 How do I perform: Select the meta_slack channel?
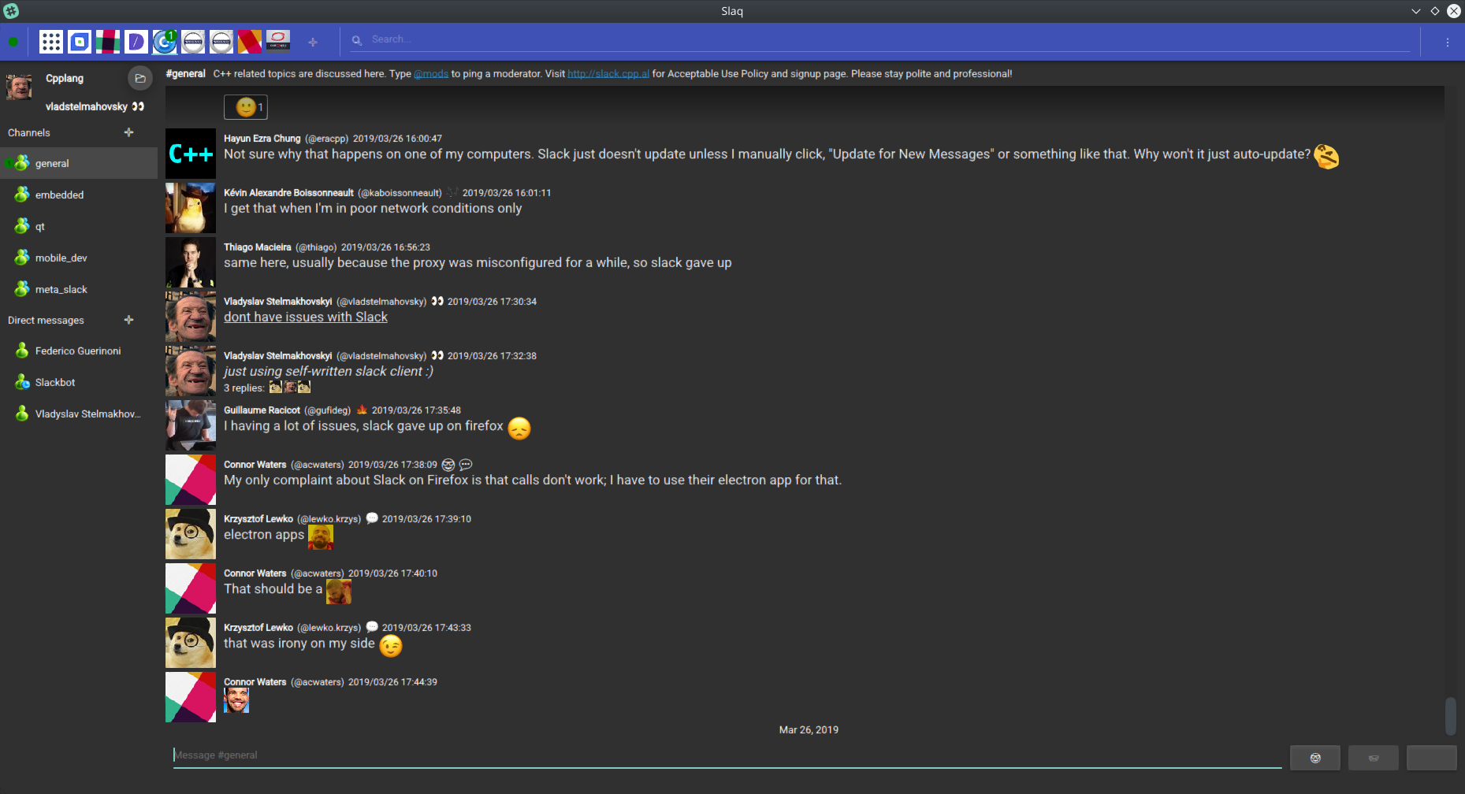tap(79, 289)
